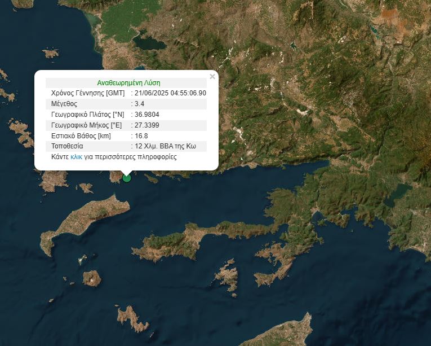Click the 'Τοποθεσία' row label
This screenshot has width=431, height=346.
(x=67, y=147)
